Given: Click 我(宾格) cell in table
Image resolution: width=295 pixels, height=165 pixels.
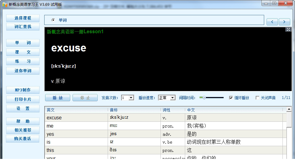Looking at the screenshot, I should tap(234, 126).
